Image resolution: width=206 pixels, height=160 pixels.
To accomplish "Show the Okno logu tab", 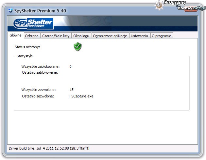I will coord(81,36).
